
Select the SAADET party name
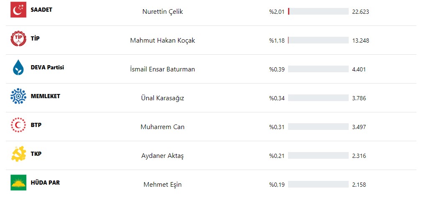coord(41,10)
